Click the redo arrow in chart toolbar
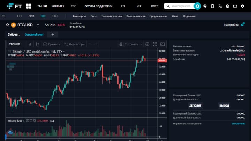This screenshot has width=251, height=141. 96,44
